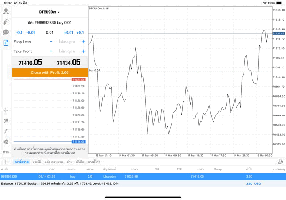Increase Stop Loss with plus button

coord(83,42)
